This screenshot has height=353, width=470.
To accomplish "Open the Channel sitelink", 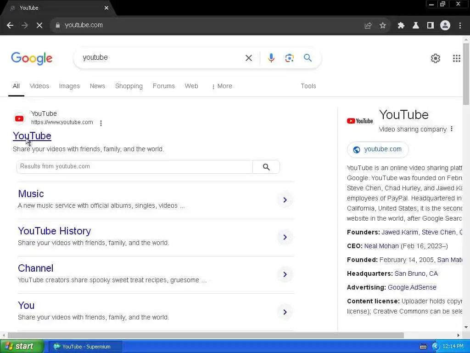I will 36,268.
